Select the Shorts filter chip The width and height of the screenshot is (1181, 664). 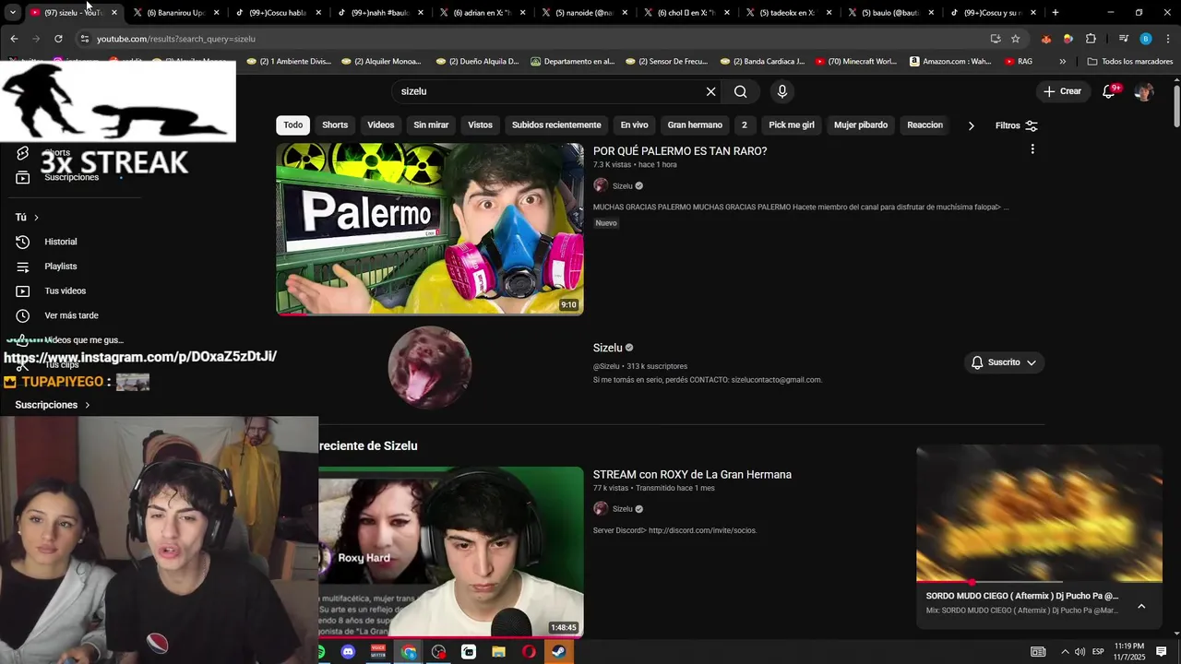[335, 125]
